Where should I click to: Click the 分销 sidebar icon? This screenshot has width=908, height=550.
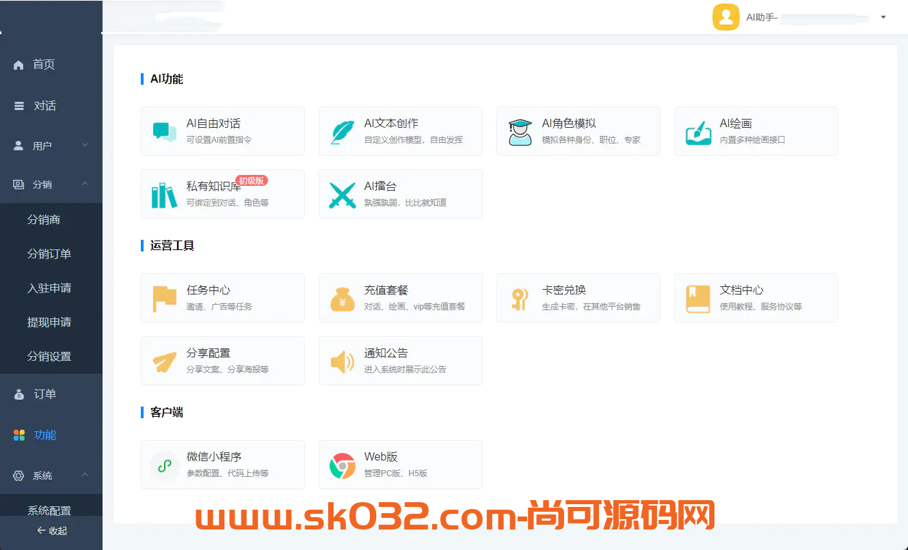[18, 184]
